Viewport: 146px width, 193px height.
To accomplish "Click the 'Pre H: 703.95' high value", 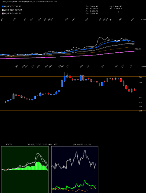I will [92, 9].
